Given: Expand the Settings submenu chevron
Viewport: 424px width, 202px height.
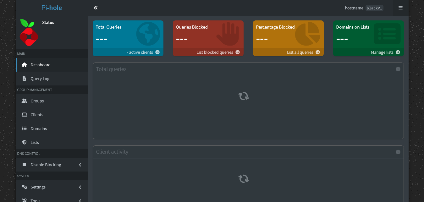Looking at the screenshot, I should (80, 187).
